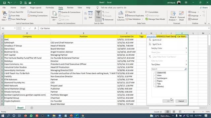
Task: Open the Consolidate tool
Action: tap(152, 12)
